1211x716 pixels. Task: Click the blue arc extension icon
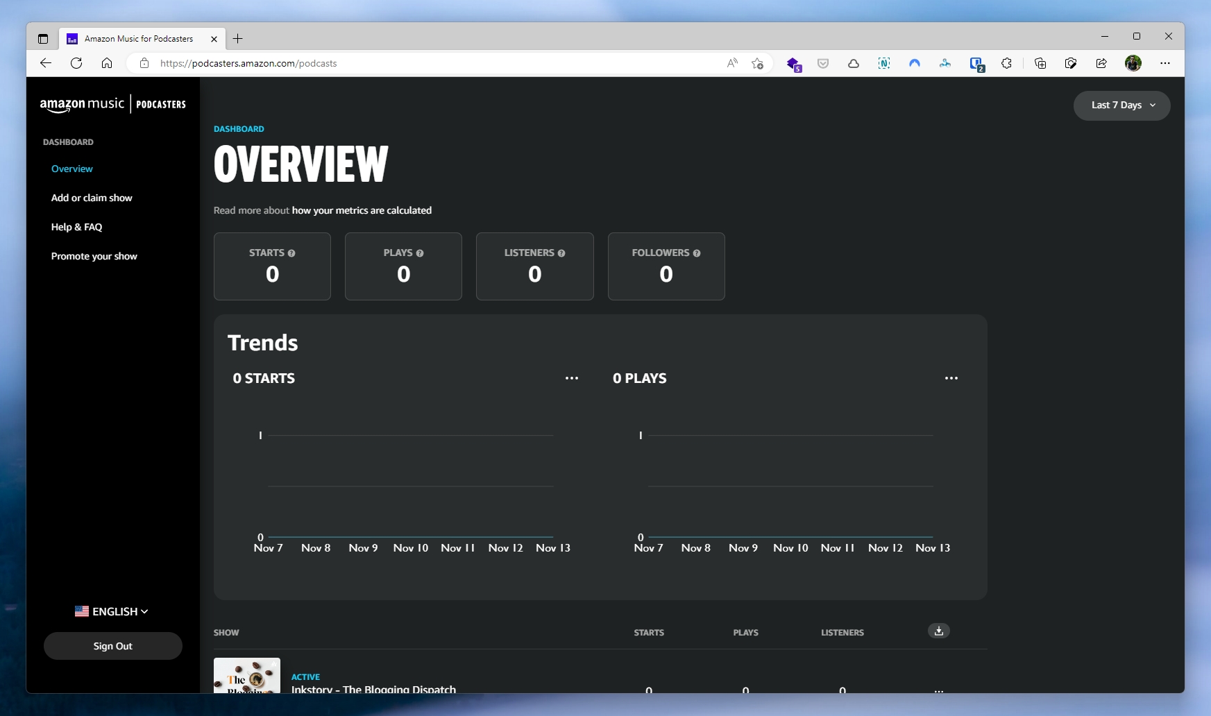(x=915, y=63)
